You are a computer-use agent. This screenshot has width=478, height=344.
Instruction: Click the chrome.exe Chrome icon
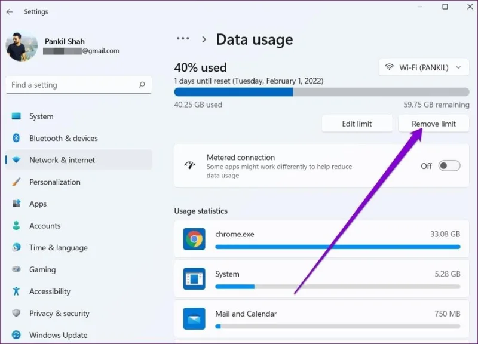pyautogui.click(x=194, y=239)
